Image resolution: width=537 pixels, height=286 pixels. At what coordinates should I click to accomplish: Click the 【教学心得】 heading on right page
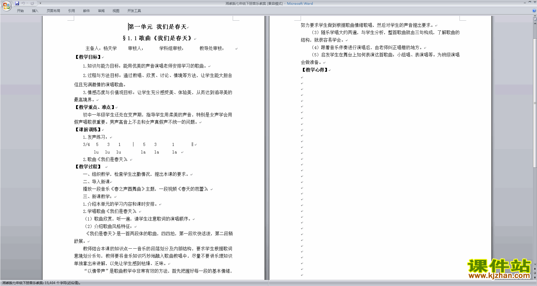click(315, 70)
